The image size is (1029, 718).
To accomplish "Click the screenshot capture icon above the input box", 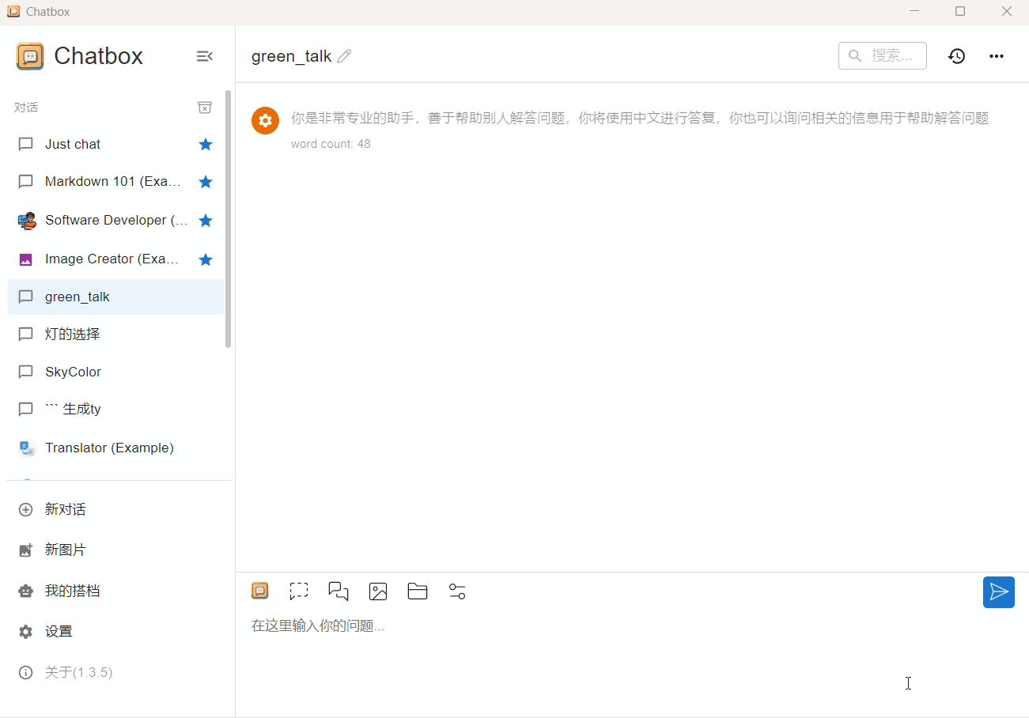I will 299,591.
